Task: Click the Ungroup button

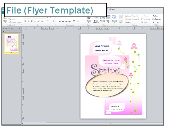Action: point(145,19)
